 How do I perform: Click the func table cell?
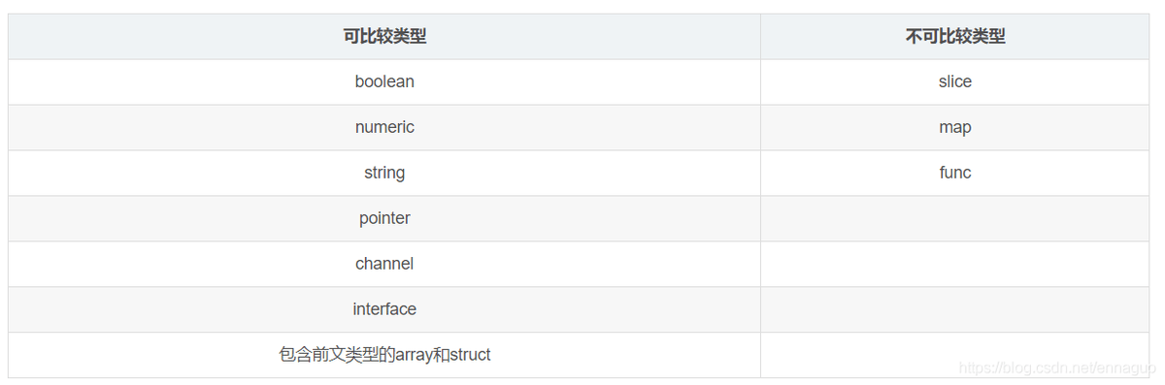(955, 173)
